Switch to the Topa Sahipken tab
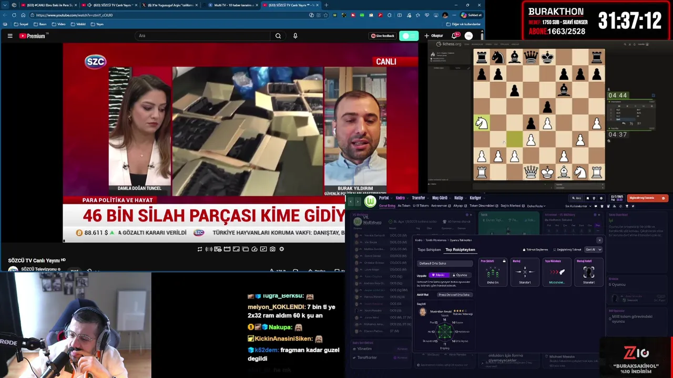This screenshot has width=673, height=378. point(429,250)
